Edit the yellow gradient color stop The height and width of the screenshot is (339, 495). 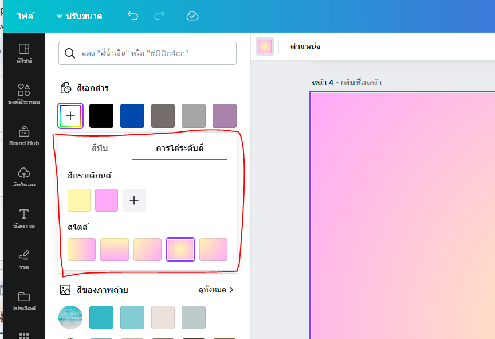(79, 200)
